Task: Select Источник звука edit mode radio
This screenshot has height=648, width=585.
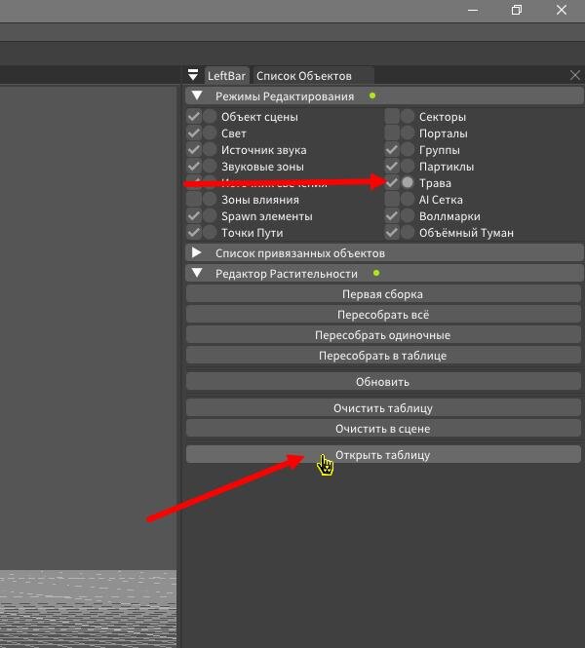Action: point(210,150)
